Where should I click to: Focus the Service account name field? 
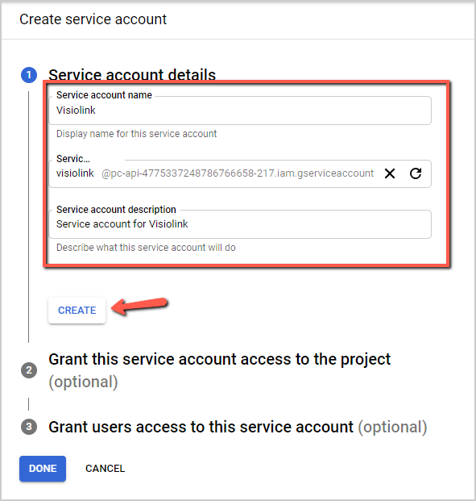(x=240, y=111)
